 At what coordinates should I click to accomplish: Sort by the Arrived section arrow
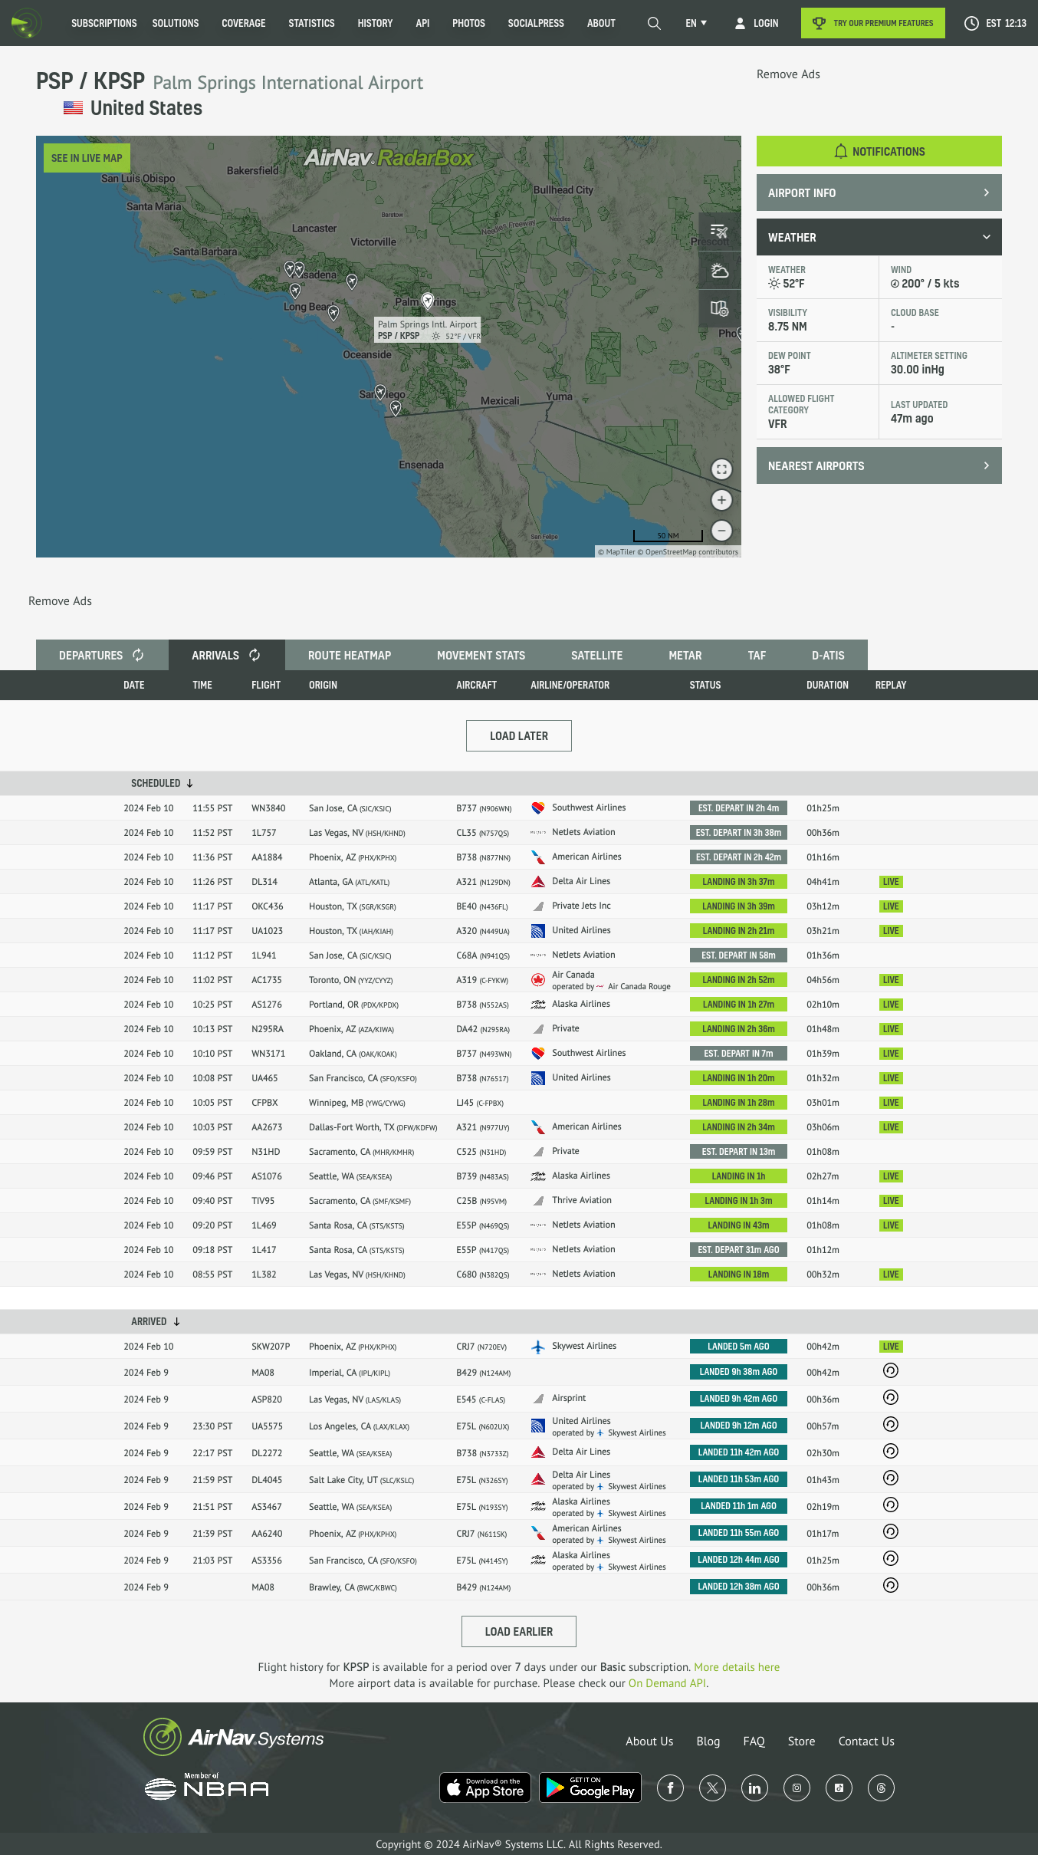176,1321
